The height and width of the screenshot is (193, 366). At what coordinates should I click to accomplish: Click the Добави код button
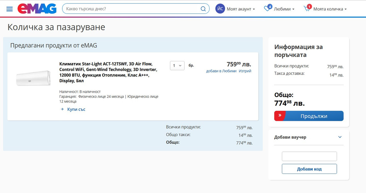pyautogui.click(x=309, y=169)
